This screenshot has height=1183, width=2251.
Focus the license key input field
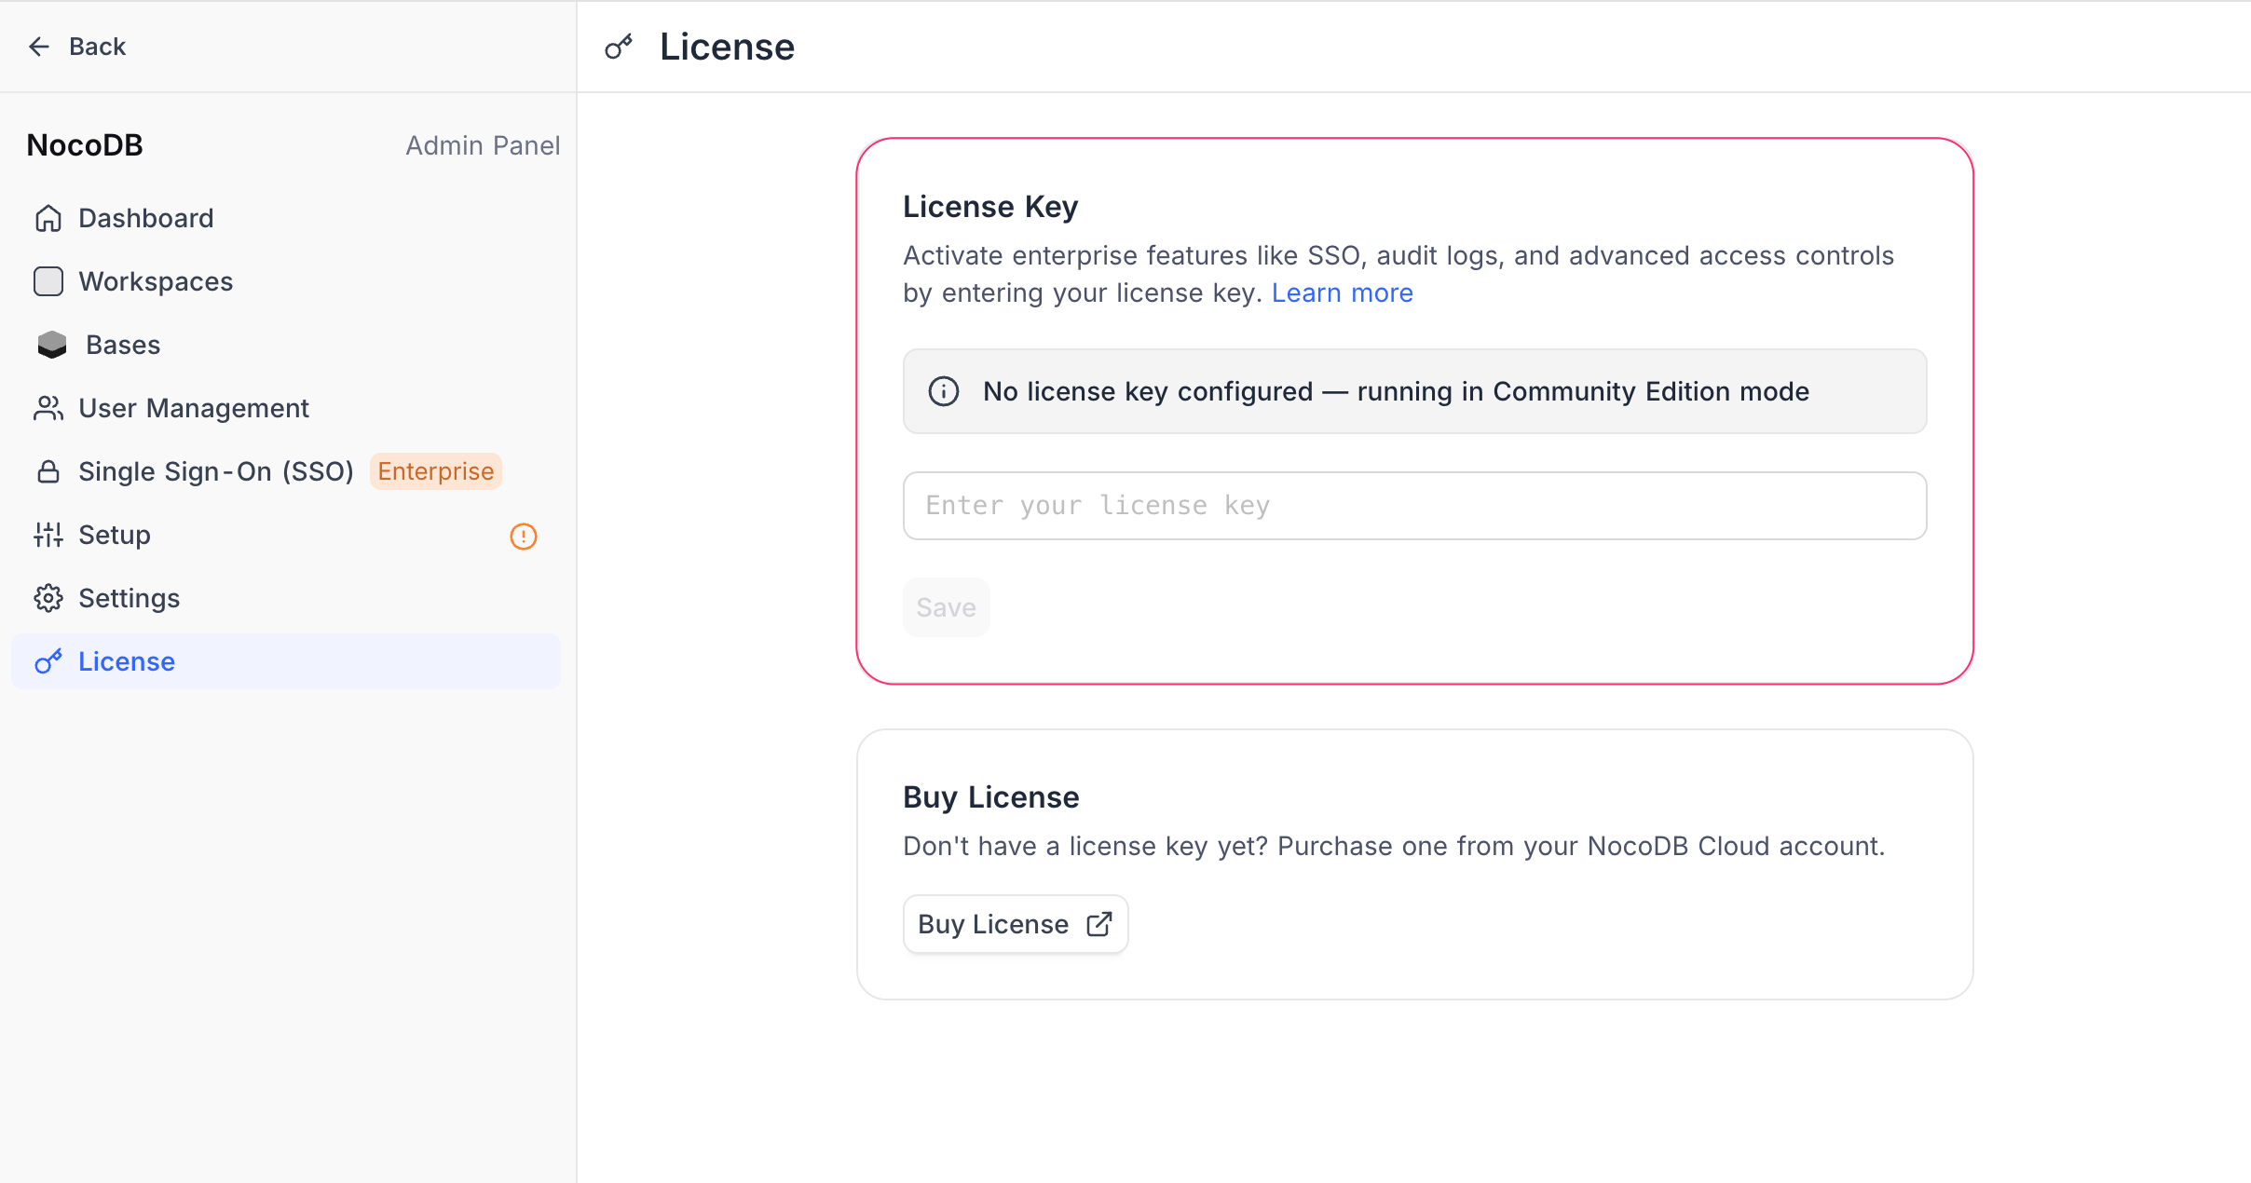point(1414,506)
